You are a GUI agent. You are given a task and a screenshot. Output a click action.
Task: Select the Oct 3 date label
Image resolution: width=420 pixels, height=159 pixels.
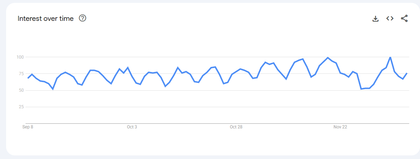pyautogui.click(x=132, y=127)
